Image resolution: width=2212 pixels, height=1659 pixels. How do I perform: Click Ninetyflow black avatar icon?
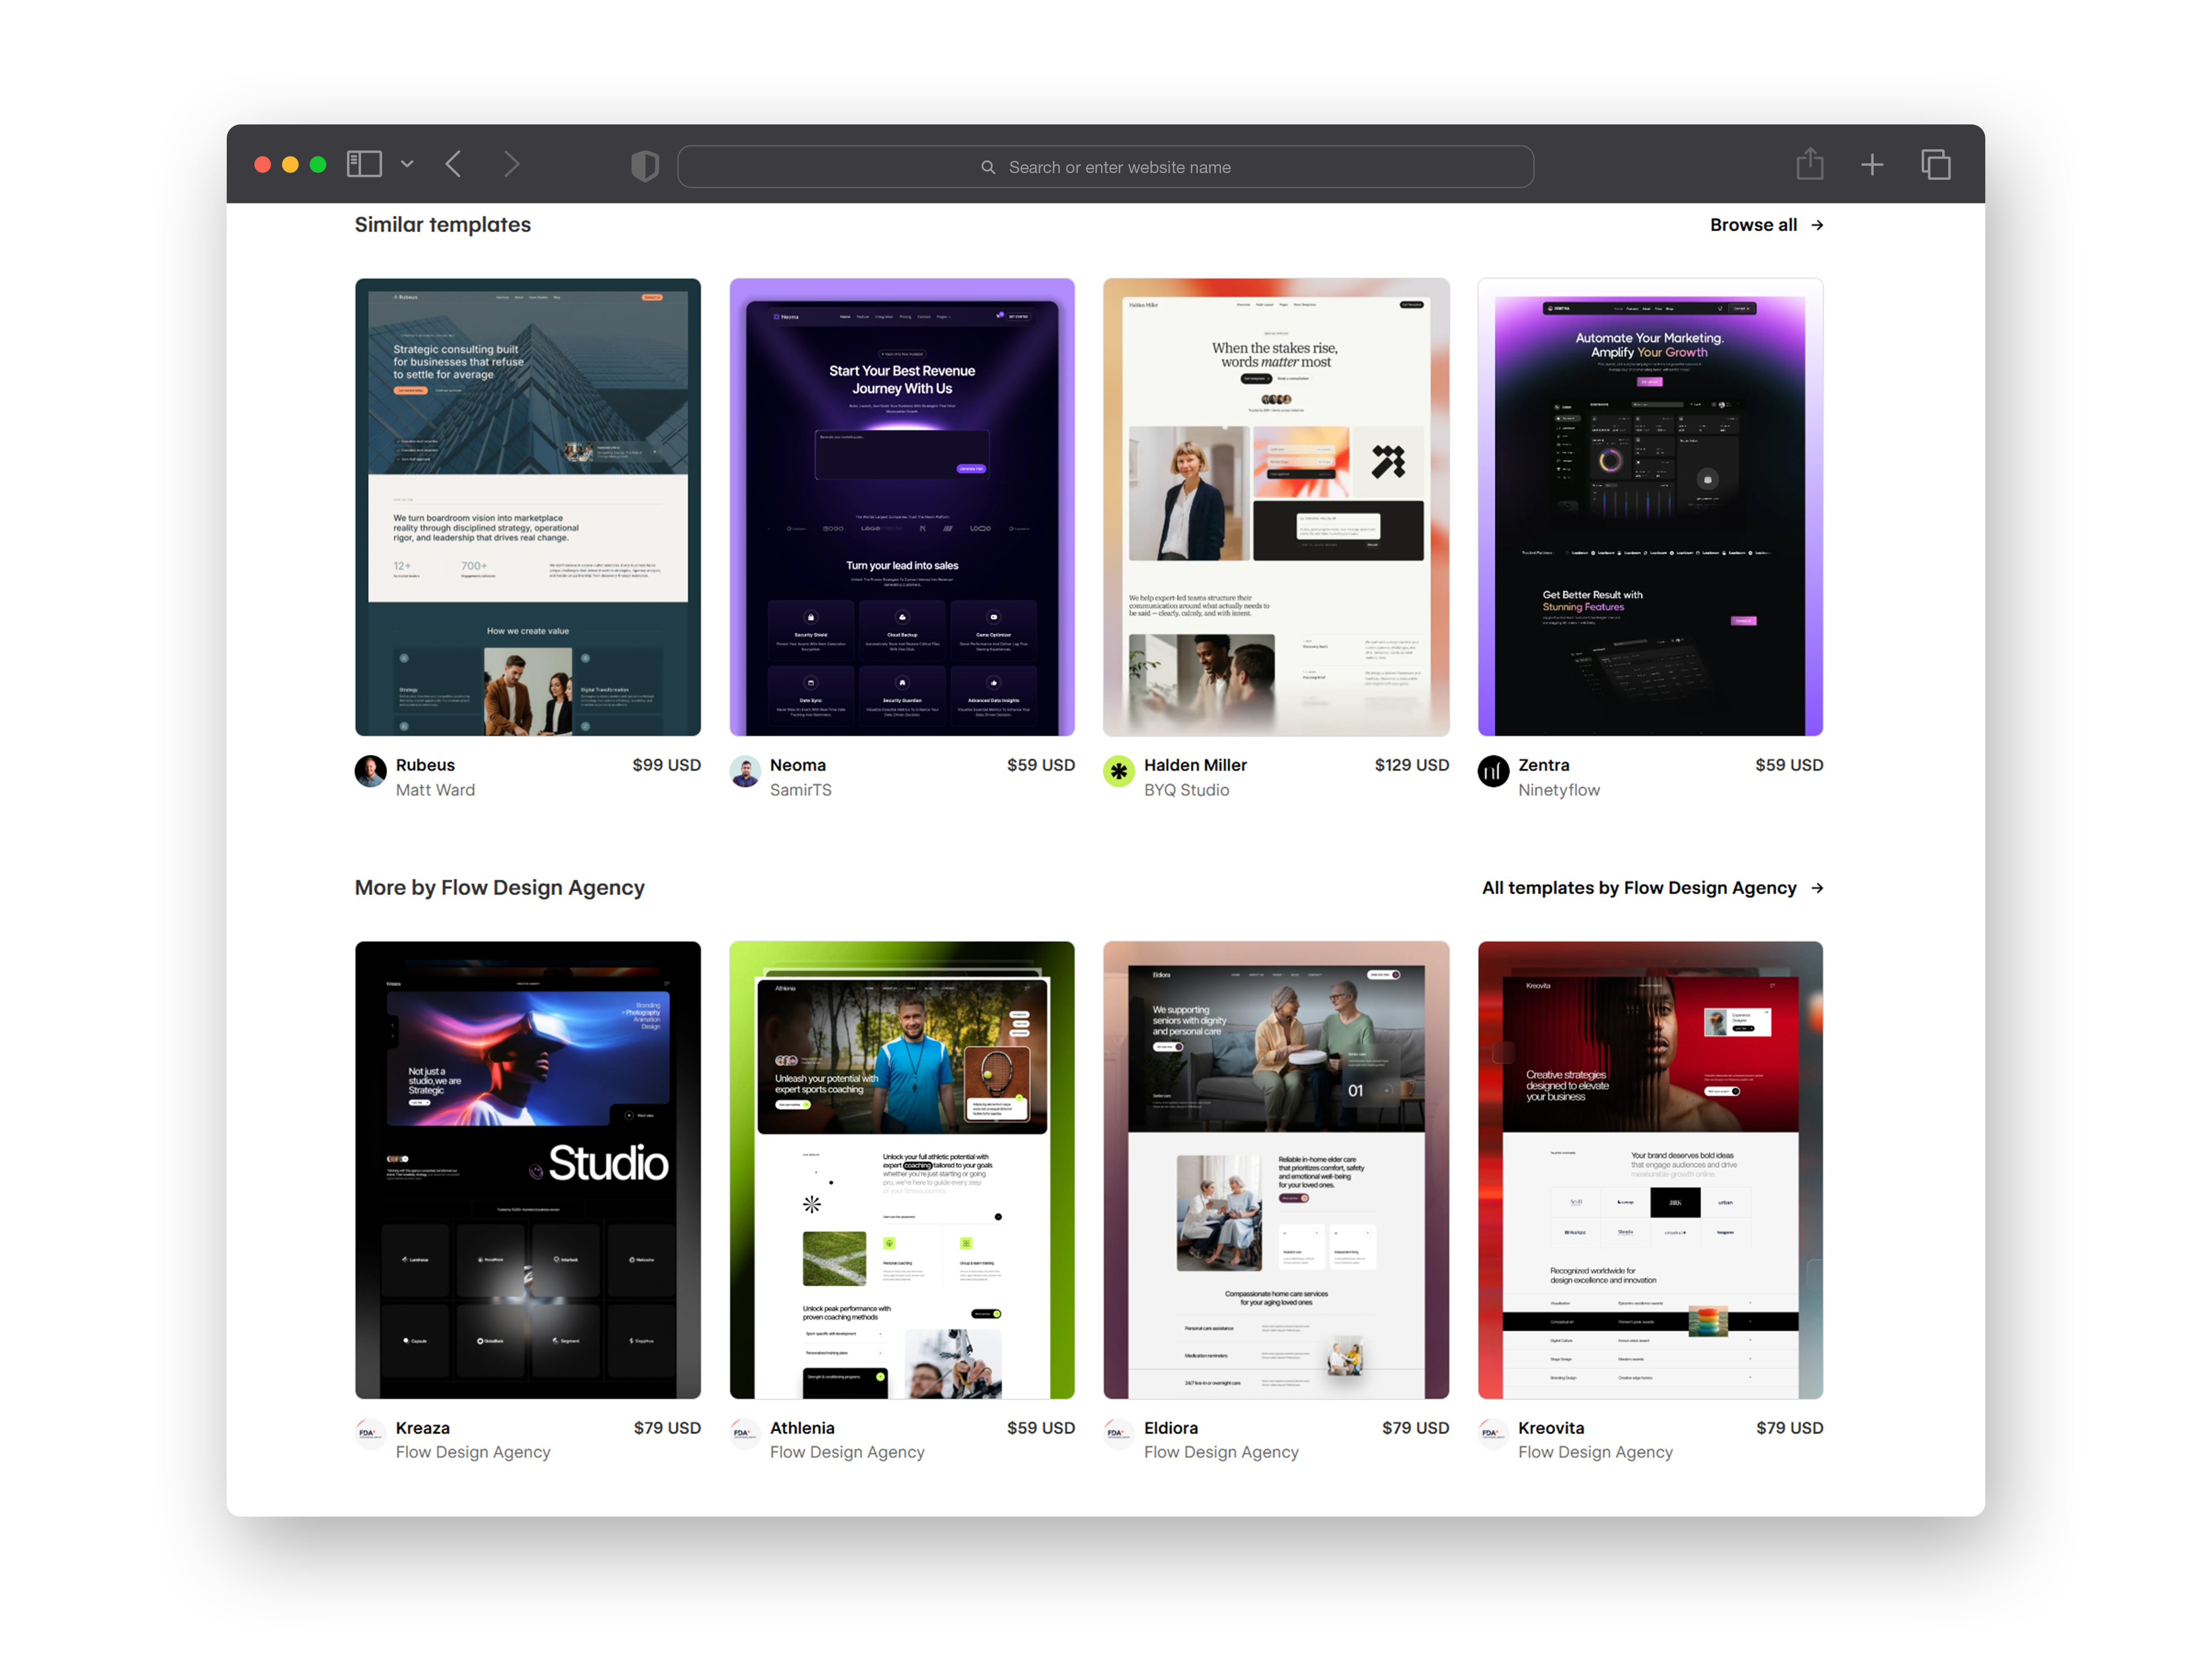coord(1493,771)
